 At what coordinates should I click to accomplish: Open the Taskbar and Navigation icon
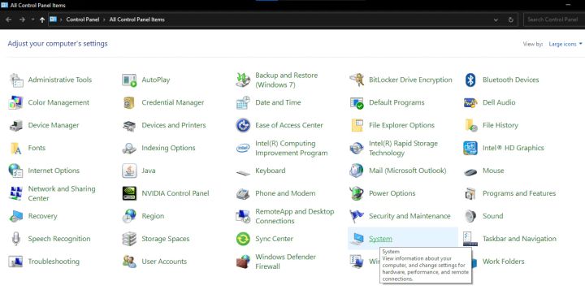[x=470, y=239]
